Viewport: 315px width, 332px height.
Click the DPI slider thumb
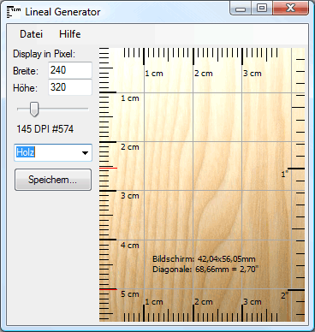(34, 109)
